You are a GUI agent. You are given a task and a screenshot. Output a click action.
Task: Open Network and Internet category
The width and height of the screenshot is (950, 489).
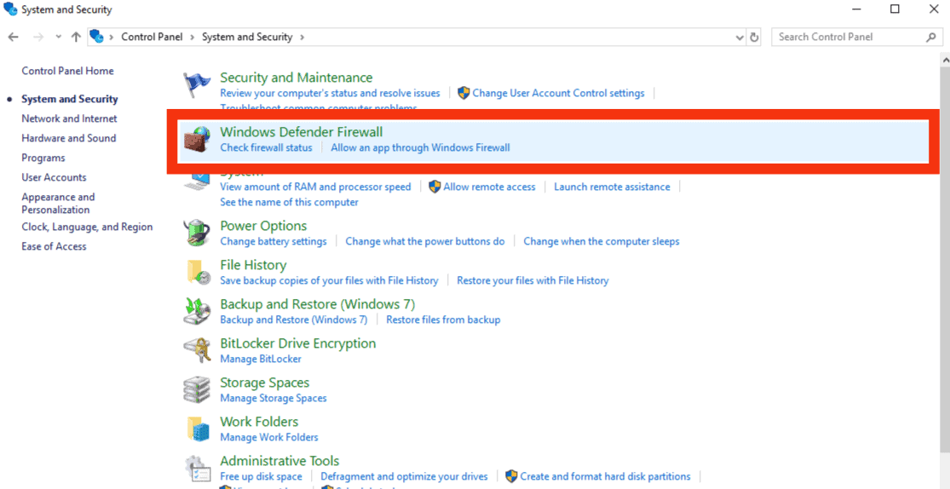pos(69,118)
